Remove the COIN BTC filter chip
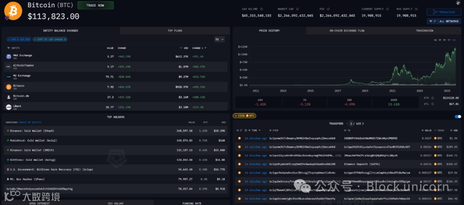 235,116
